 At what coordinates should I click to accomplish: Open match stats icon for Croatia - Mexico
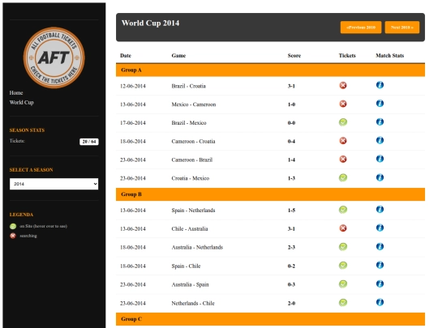pos(380,177)
